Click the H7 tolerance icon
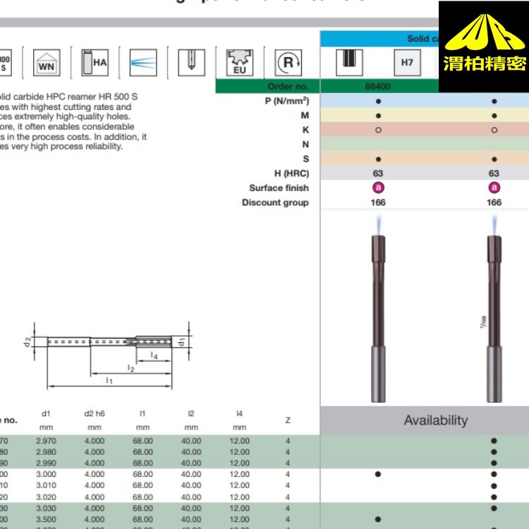This screenshot has width=529, height=529. coord(407,62)
